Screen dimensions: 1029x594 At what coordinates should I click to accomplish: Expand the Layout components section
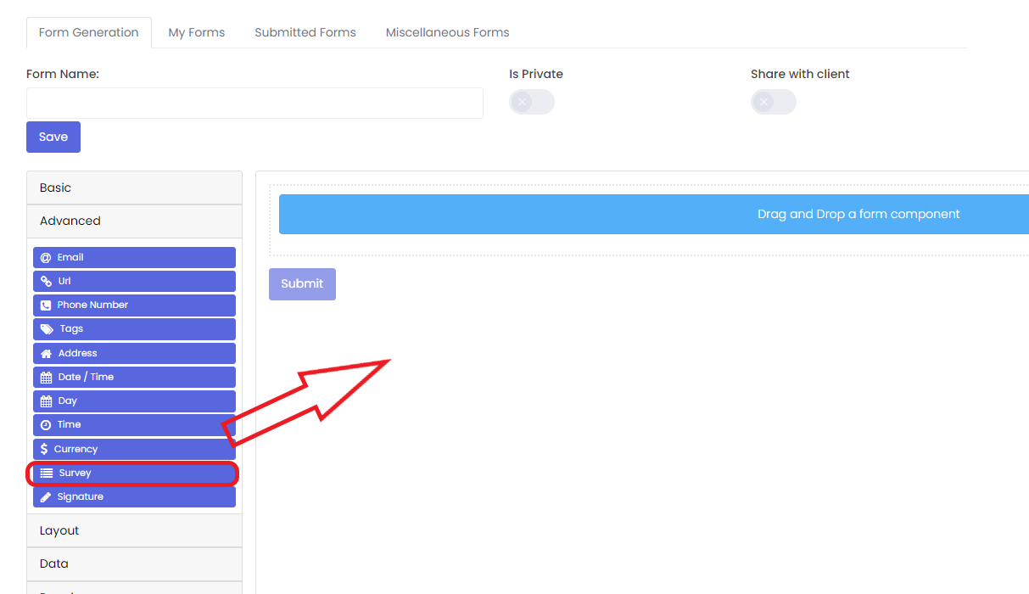[134, 530]
